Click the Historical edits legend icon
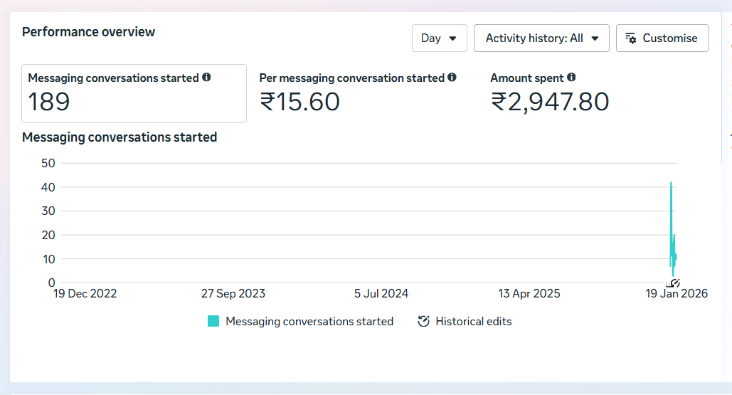Viewport: 732px width, 395px height. (423, 321)
